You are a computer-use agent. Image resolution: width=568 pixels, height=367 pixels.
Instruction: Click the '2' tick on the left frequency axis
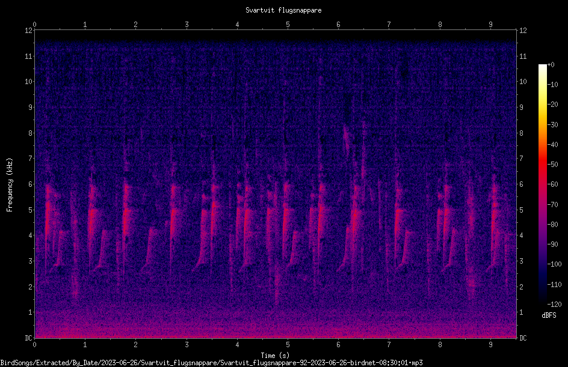(x=31, y=287)
